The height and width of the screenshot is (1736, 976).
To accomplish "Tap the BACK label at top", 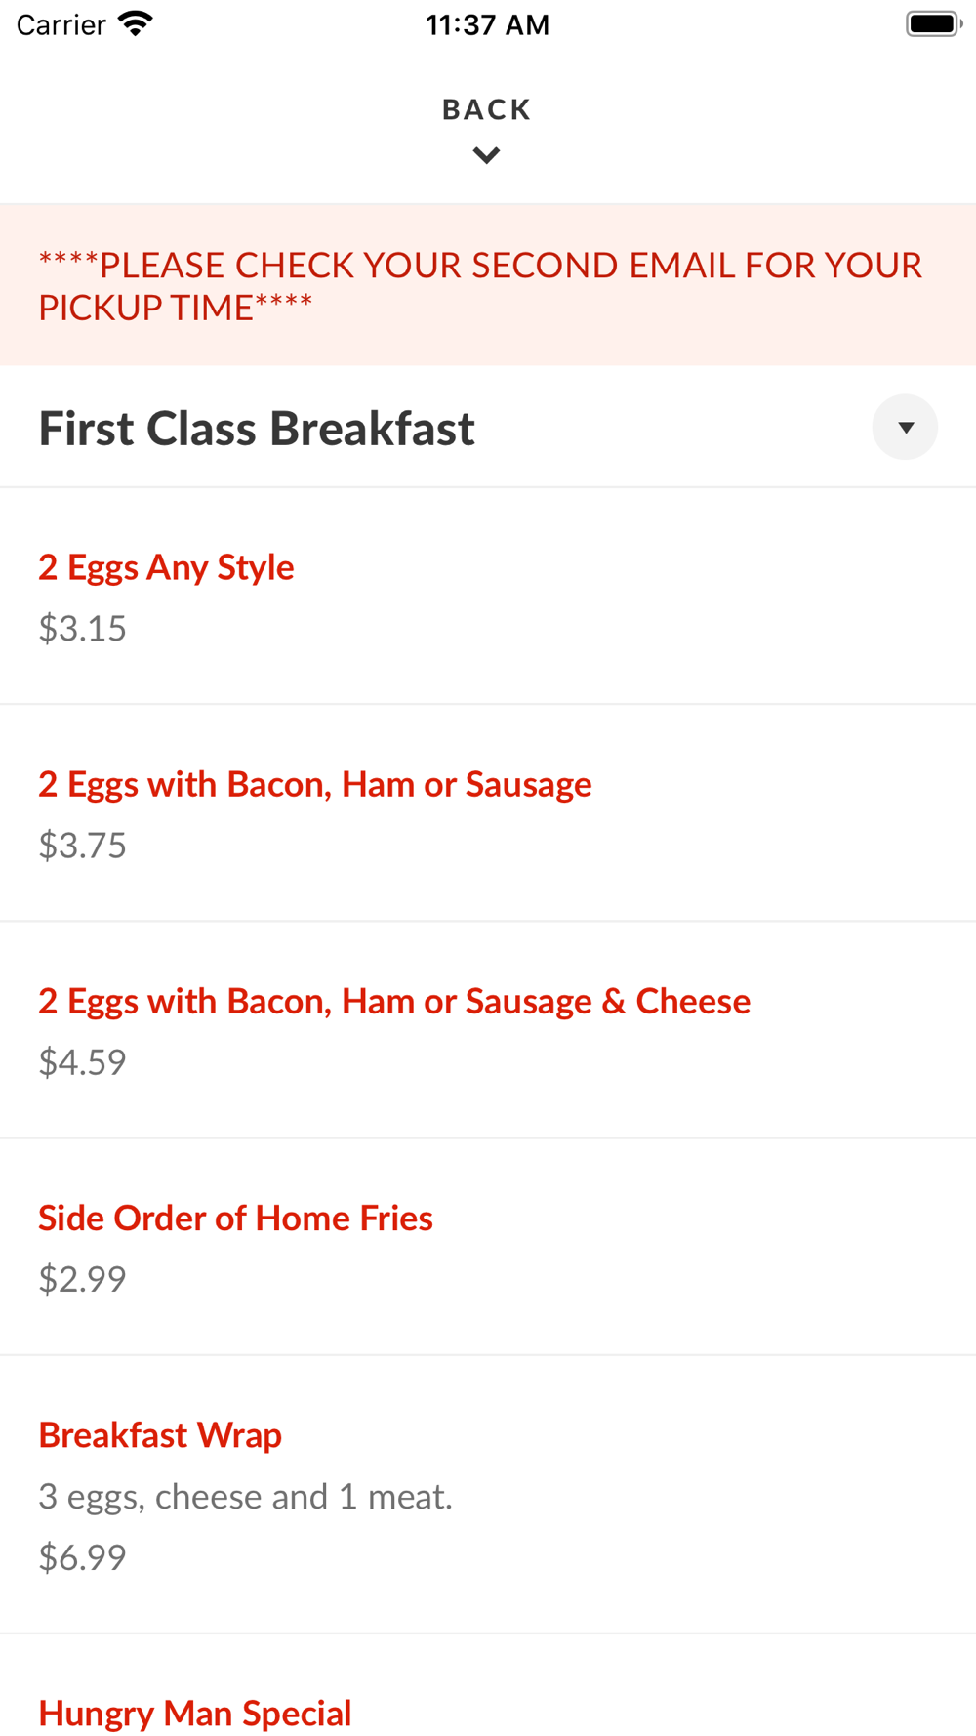I will pyautogui.click(x=486, y=109).
